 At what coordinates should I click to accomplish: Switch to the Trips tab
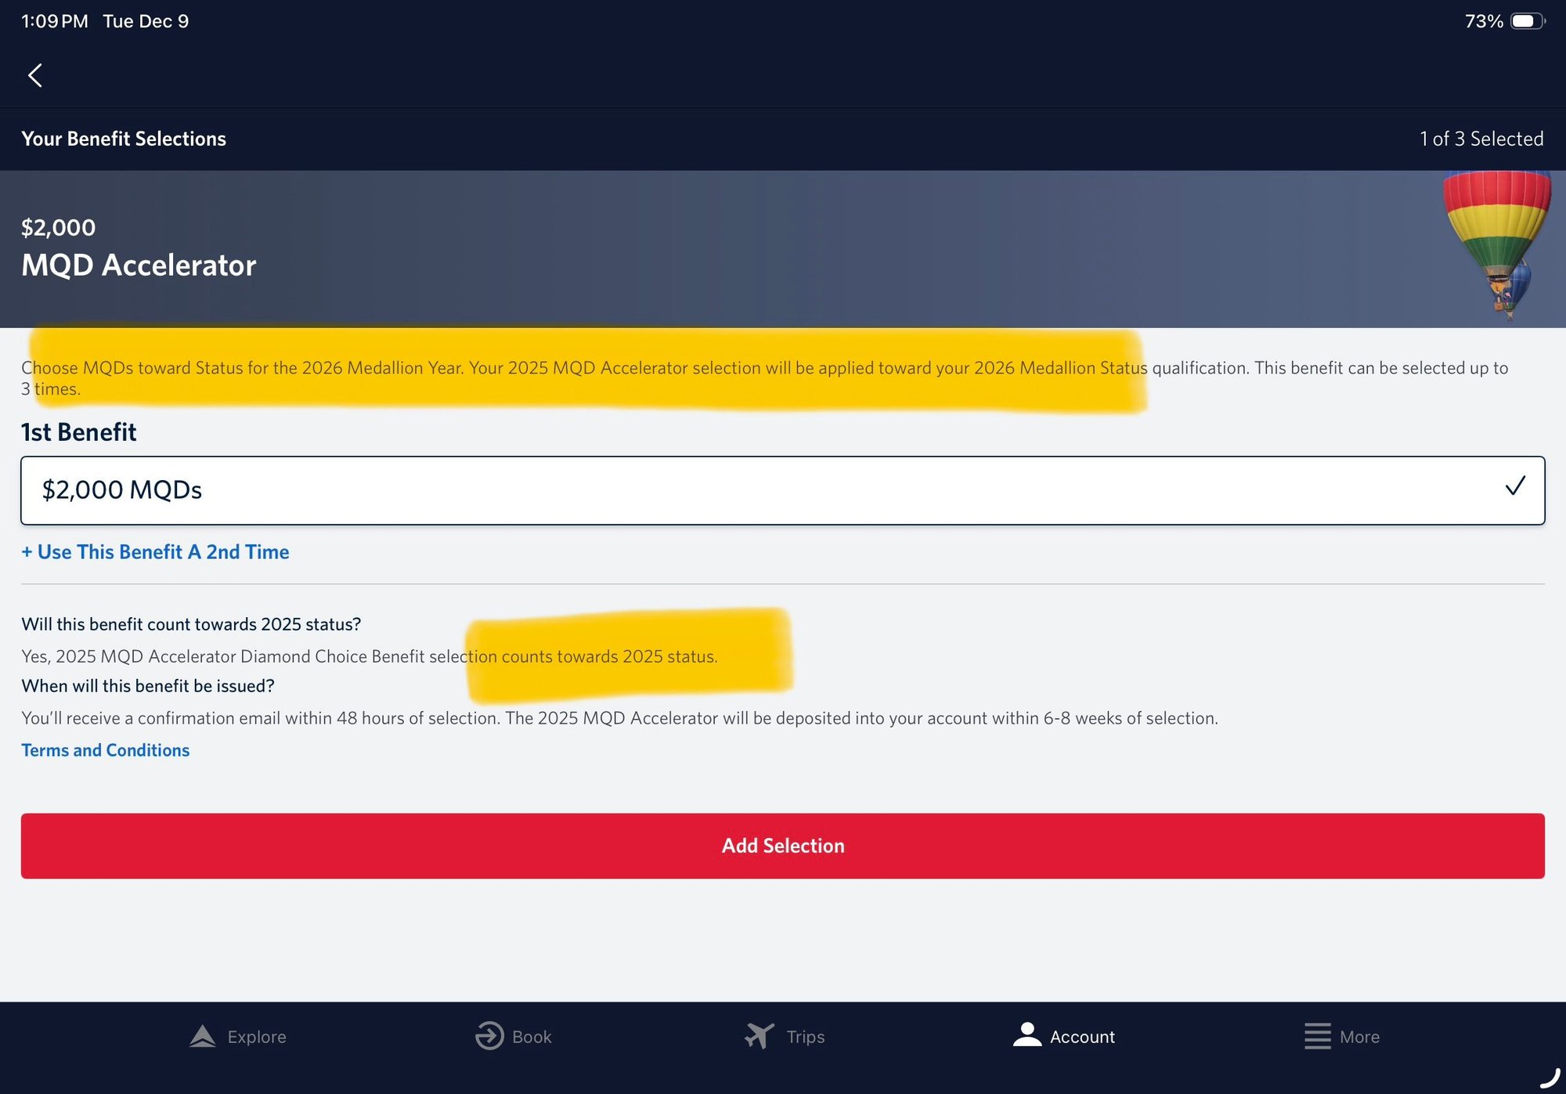point(785,1035)
